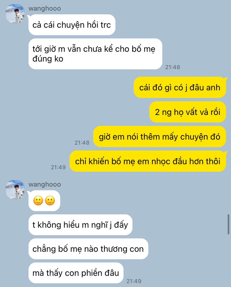The height and width of the screenshot is (287, 231).
Task: Select message 'chẳng bố mẹ nào thương con'
Action: point(88,249)
